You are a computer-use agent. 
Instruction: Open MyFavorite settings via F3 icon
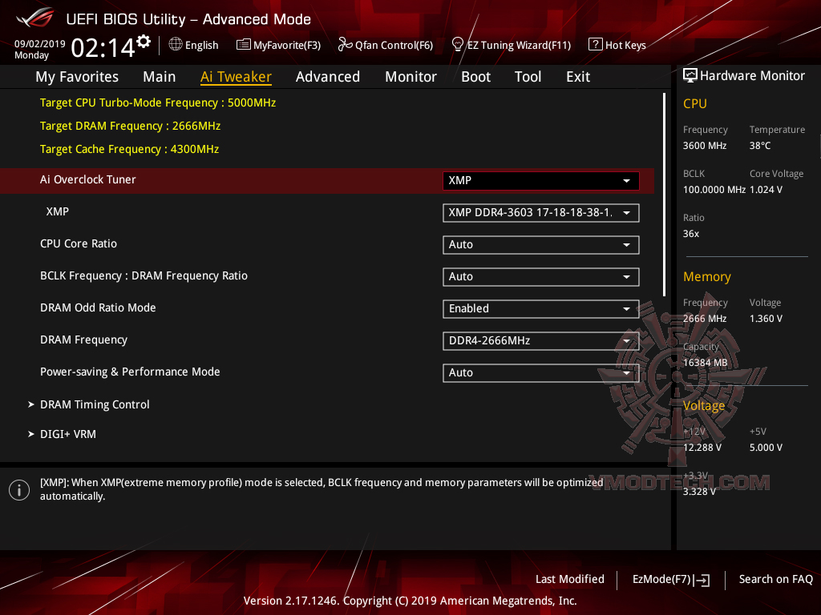(278, 45)
